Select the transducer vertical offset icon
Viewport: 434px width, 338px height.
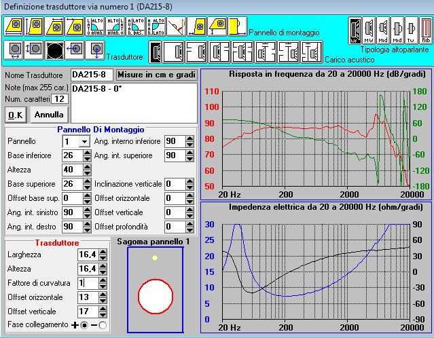95,50
